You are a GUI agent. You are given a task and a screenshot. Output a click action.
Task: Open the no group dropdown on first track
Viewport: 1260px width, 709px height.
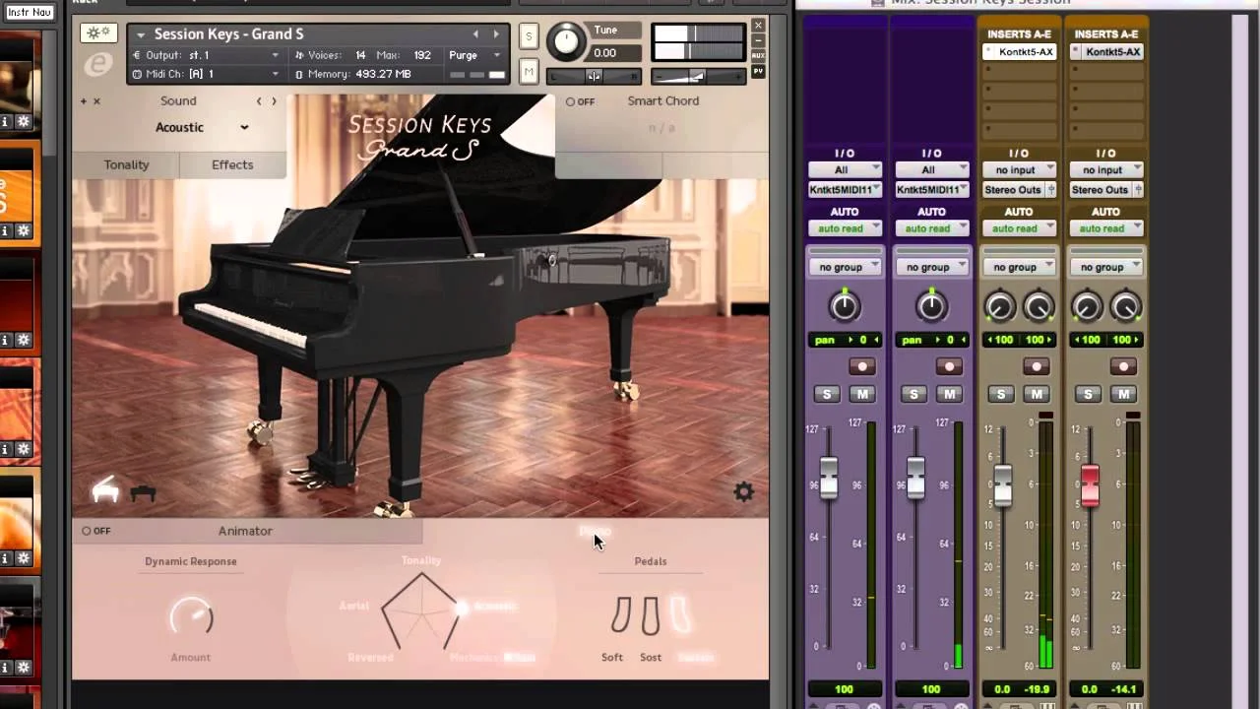pyautogui.click(x=844, y=266)
